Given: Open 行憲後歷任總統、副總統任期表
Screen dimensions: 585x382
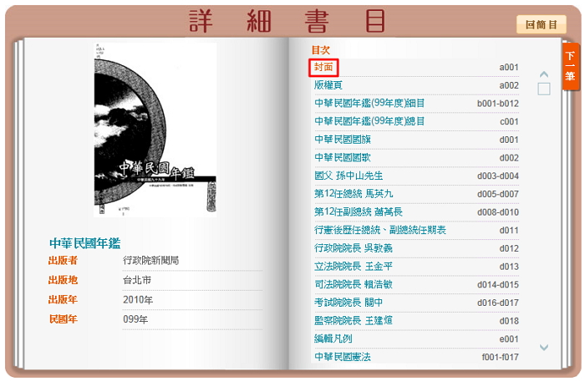Looking at the screenshot, I should (x=380, y=231).
